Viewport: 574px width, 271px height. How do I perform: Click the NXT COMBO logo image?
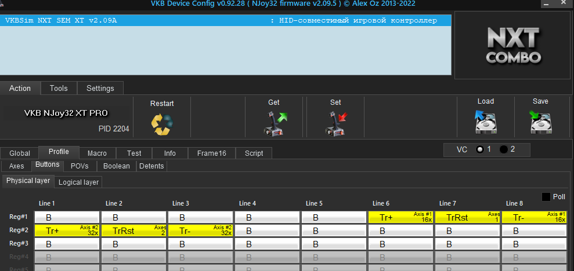pyautogui.click(x=512, y=45)
